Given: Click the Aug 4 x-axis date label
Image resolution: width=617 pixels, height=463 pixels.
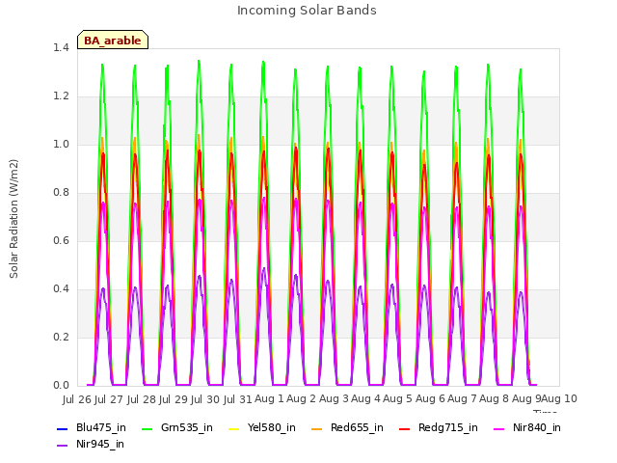Looking at the screenshot, I should [366, 398].
